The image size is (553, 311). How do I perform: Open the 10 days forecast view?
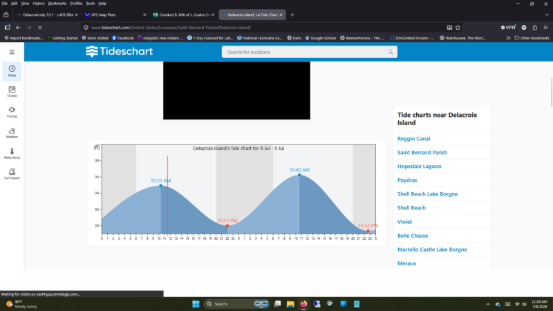(x=12, y=92)
